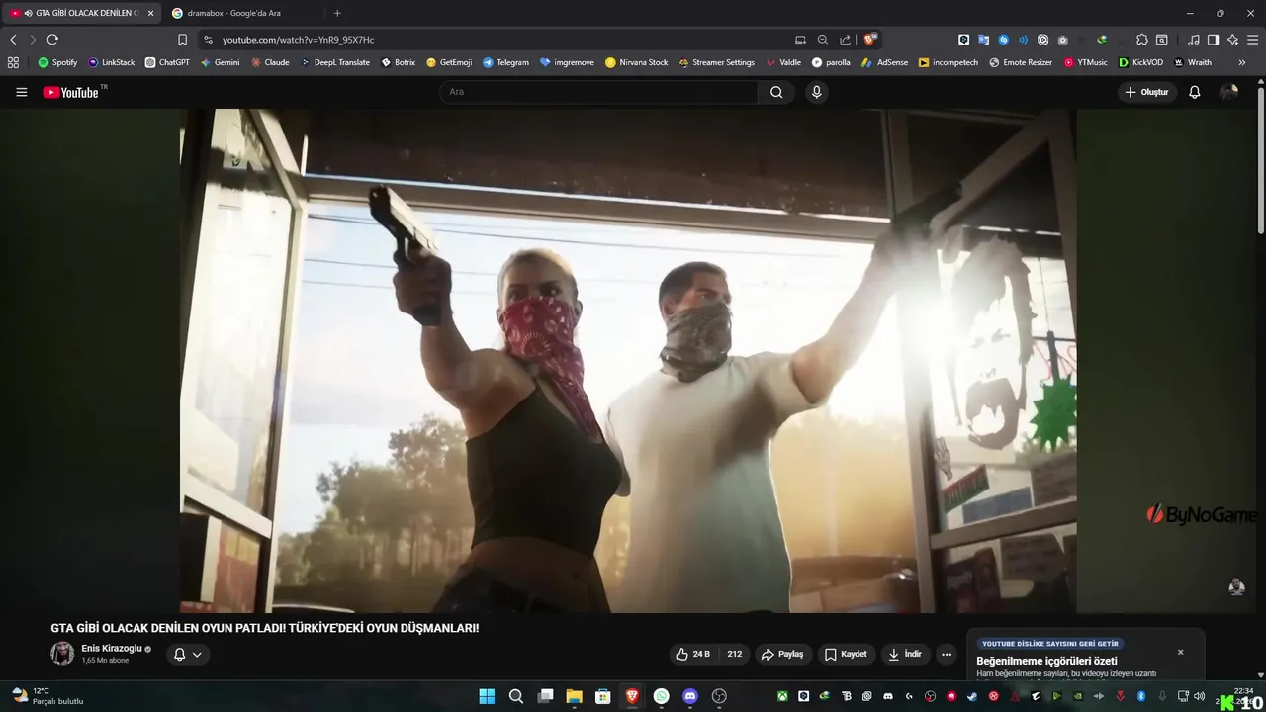Click the Oluştur create button
This screenshot has height=712, width=1266.
click(1147, 92)
